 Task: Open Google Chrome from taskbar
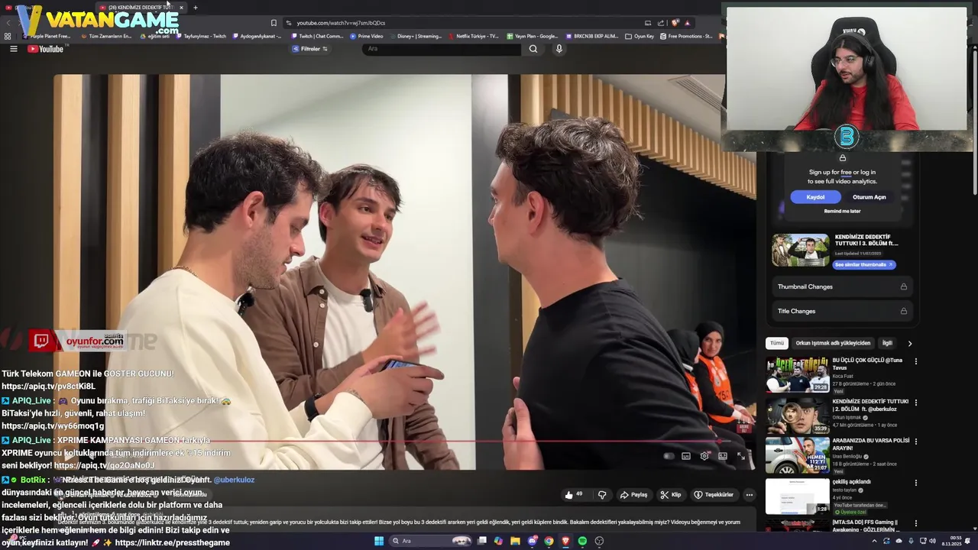pos(549,541)
